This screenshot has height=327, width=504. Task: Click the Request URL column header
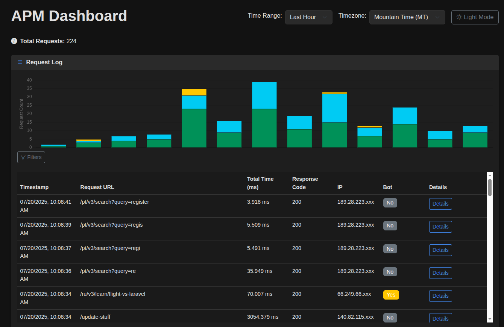(97, 187)
